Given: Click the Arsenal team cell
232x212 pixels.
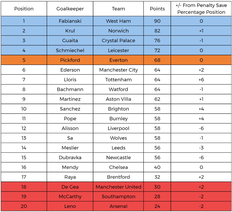Looking at the screenshot, I should point(118,206).
